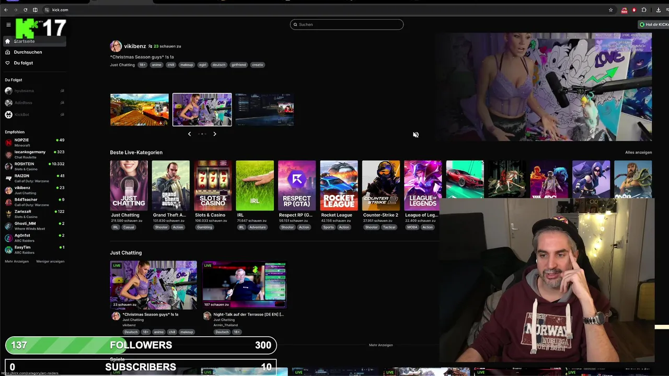Collapse sidebar list with Weniger anzeigen
Viewport: 669px width, 376px height.
coord(50,261)
